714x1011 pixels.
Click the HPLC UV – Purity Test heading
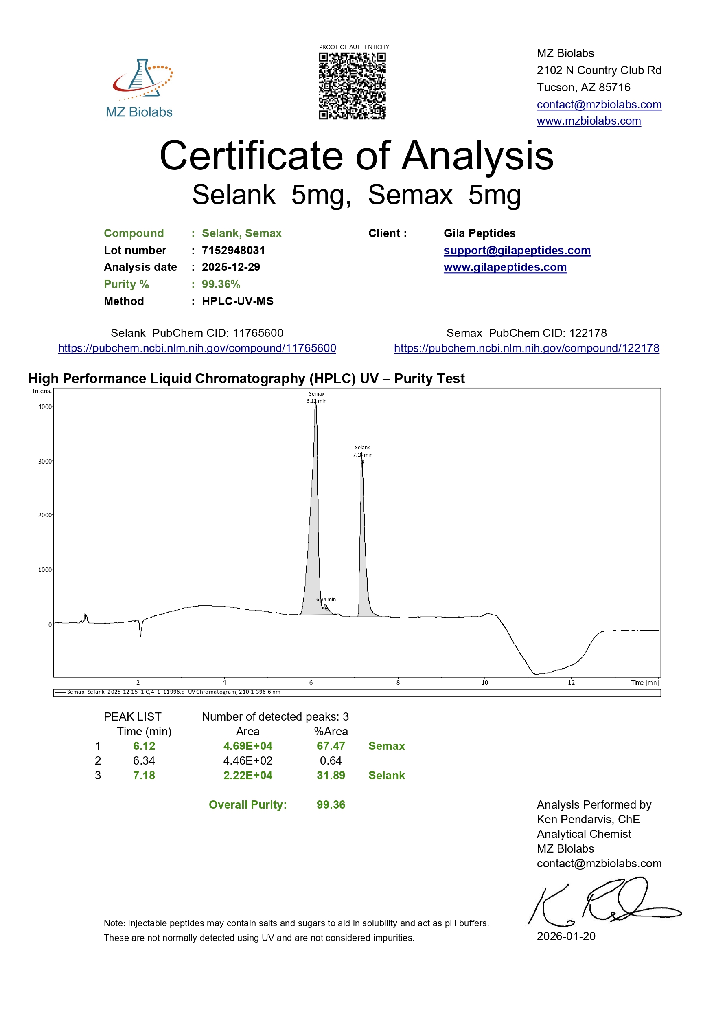(x=246, y=378)
